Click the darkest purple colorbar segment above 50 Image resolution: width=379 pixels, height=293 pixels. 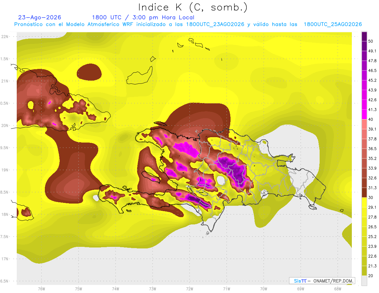[x=364, y=36]
